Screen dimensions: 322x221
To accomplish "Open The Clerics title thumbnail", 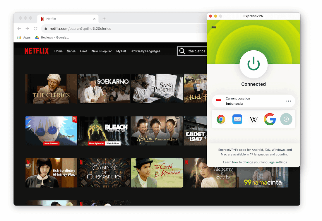I will click(x=51, y=89).
